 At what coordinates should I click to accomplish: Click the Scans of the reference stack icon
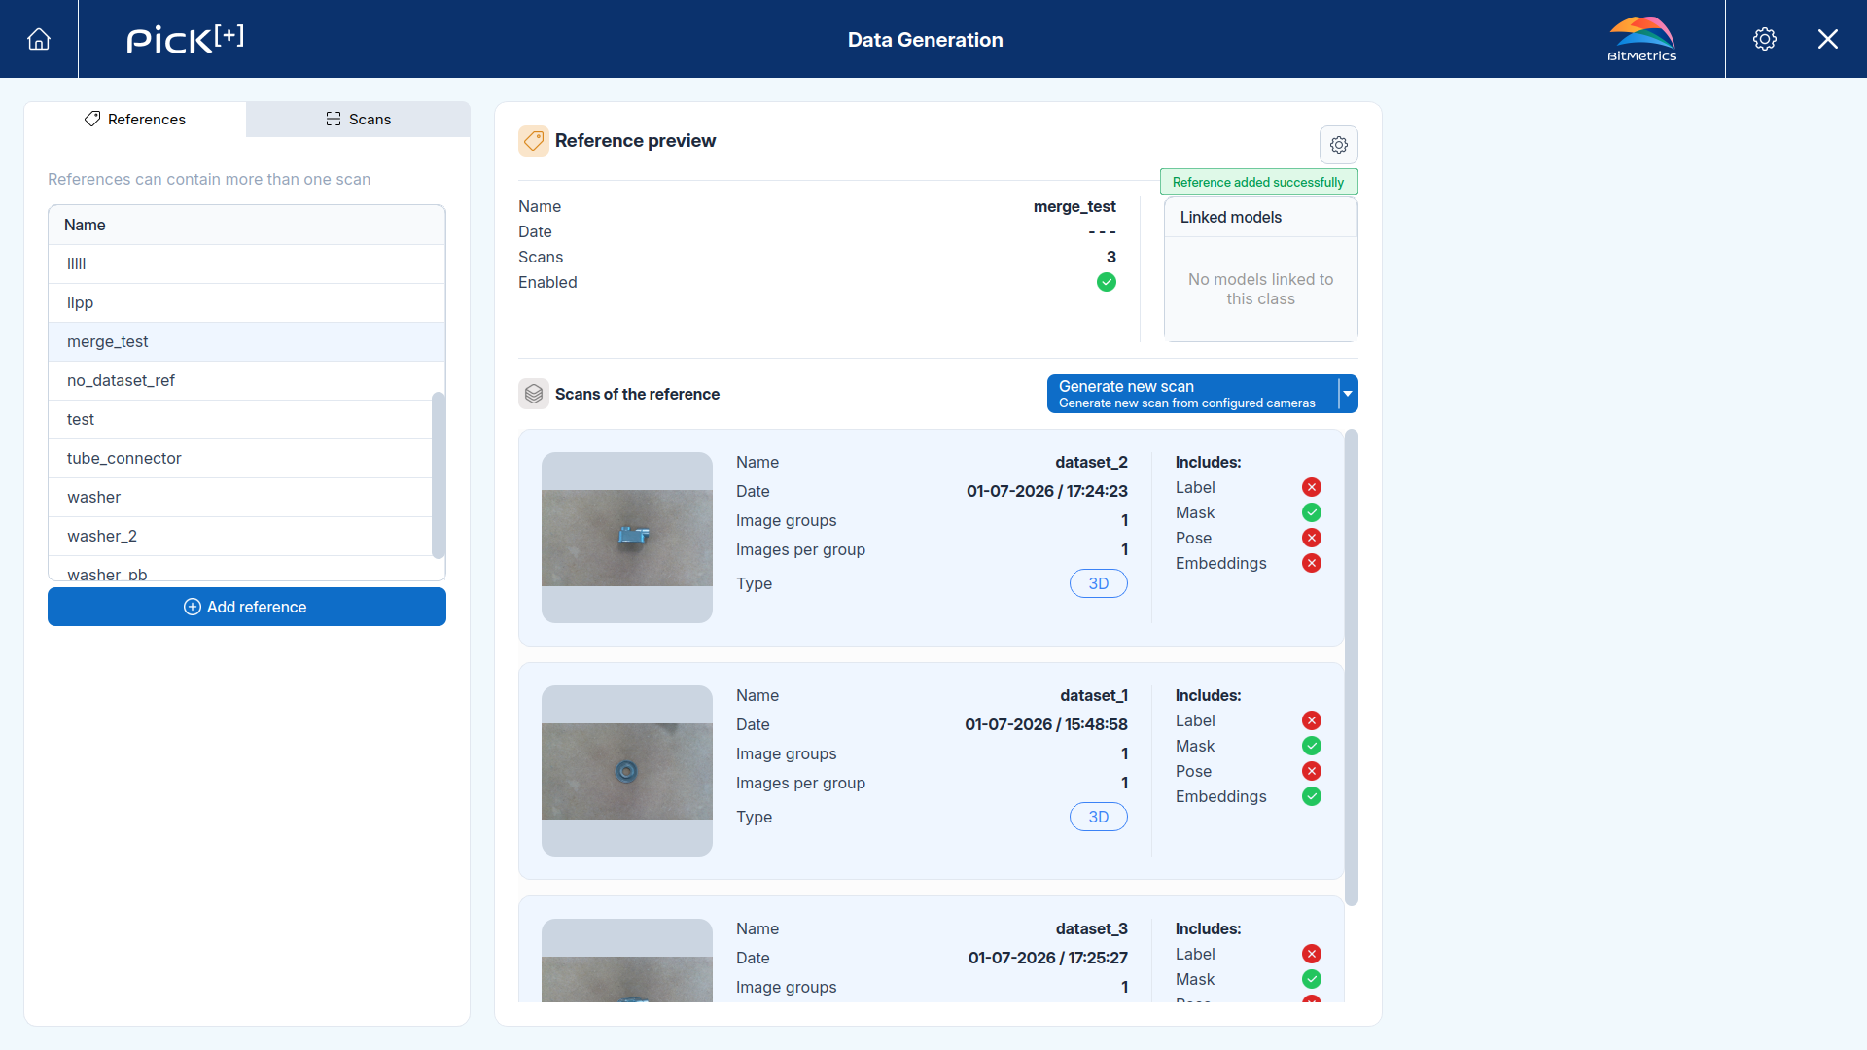pyautogui.click(x=534, y=394)
